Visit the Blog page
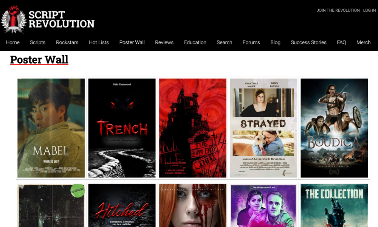 (x=275, y=42)
